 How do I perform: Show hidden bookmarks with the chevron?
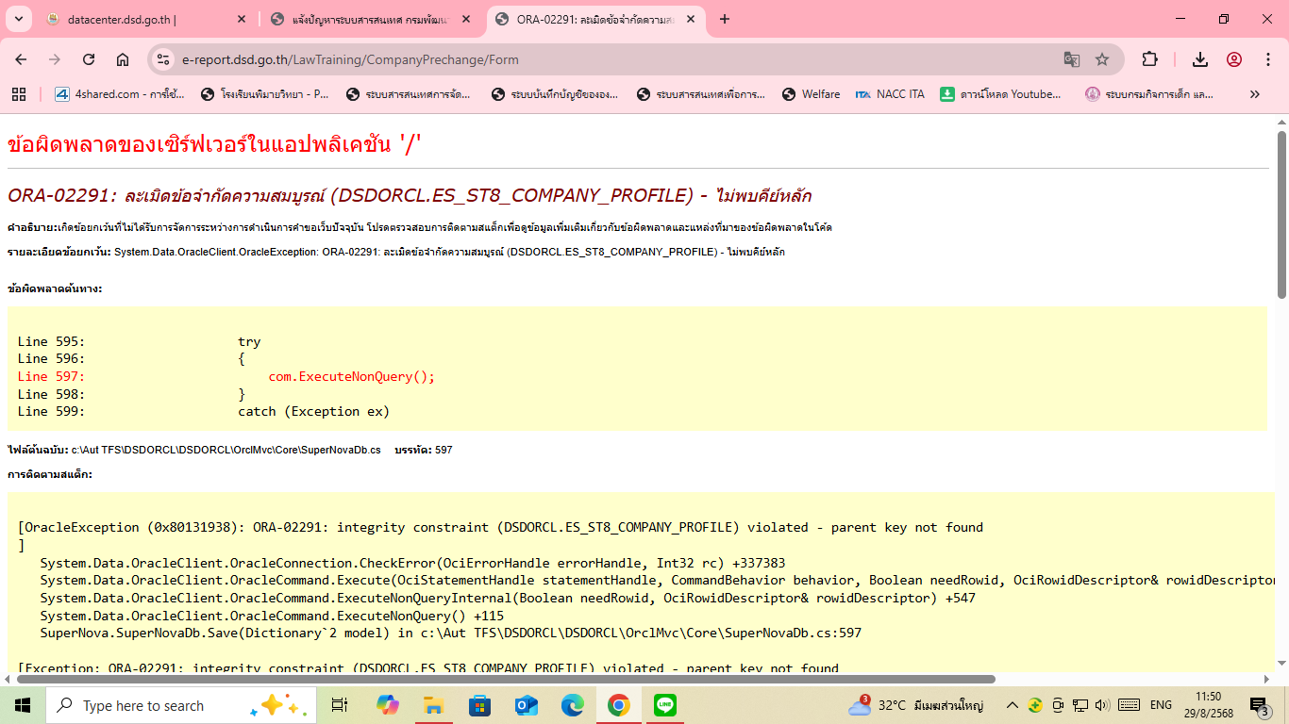point(1254,94)
